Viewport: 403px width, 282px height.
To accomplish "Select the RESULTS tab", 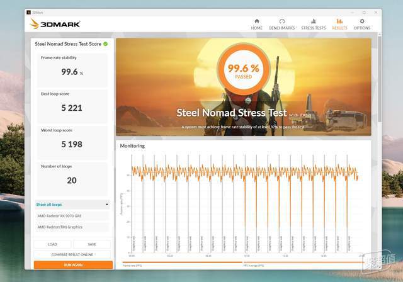I will click(339, 25).
